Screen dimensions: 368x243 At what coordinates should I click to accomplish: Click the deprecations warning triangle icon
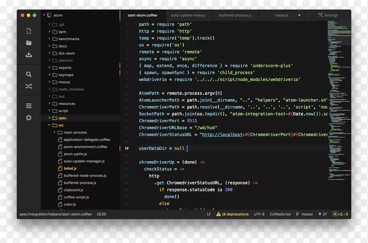(x=218, y=214)
